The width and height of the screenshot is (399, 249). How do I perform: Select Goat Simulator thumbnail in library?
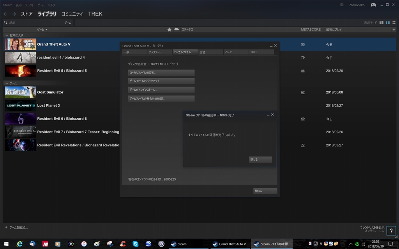20,92
